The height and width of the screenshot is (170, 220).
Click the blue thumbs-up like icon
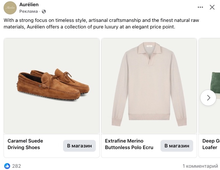tap(7, 166)
